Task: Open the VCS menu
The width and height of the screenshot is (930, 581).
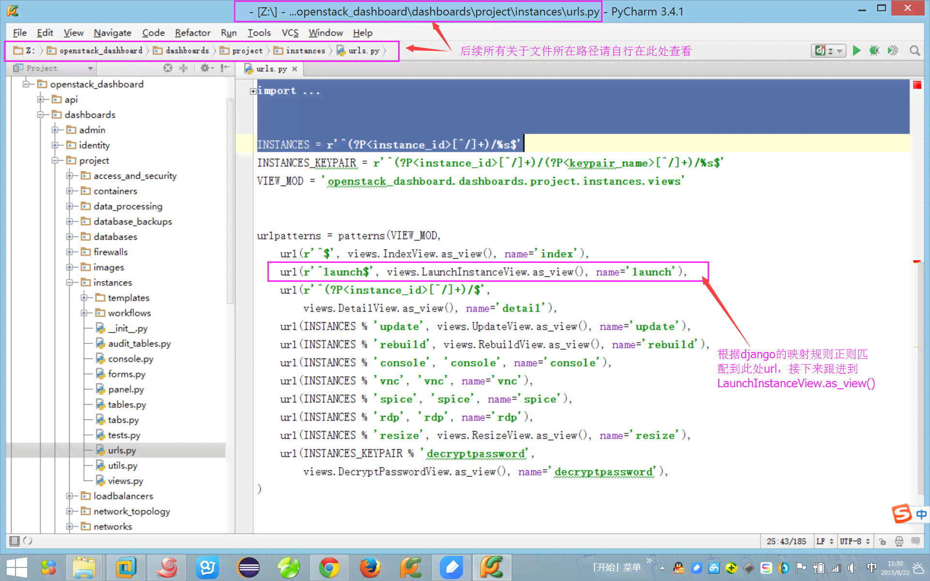Action: (x=290, y=32)
